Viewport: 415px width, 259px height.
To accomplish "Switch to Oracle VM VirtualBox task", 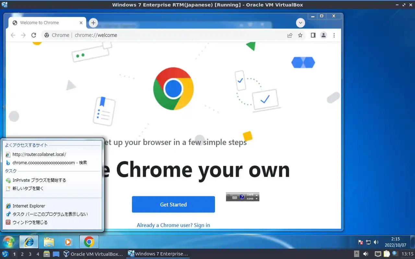I will pyautogui.click(x=93, y=254).
